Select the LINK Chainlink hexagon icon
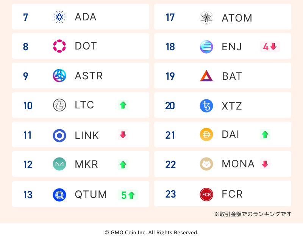The height and width of the screenshot is (241, 303). tap(59, 135)
